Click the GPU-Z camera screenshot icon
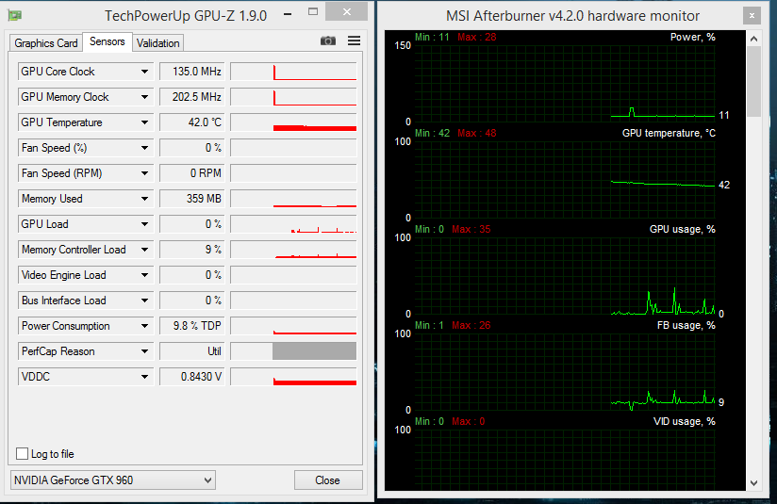This screenshot has height=504, width=777. 327,41
